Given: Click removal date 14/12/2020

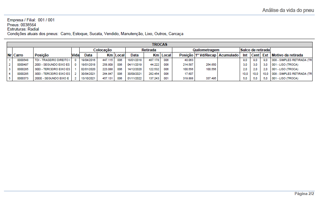Looking at the screenshot, I should [135, 69].
